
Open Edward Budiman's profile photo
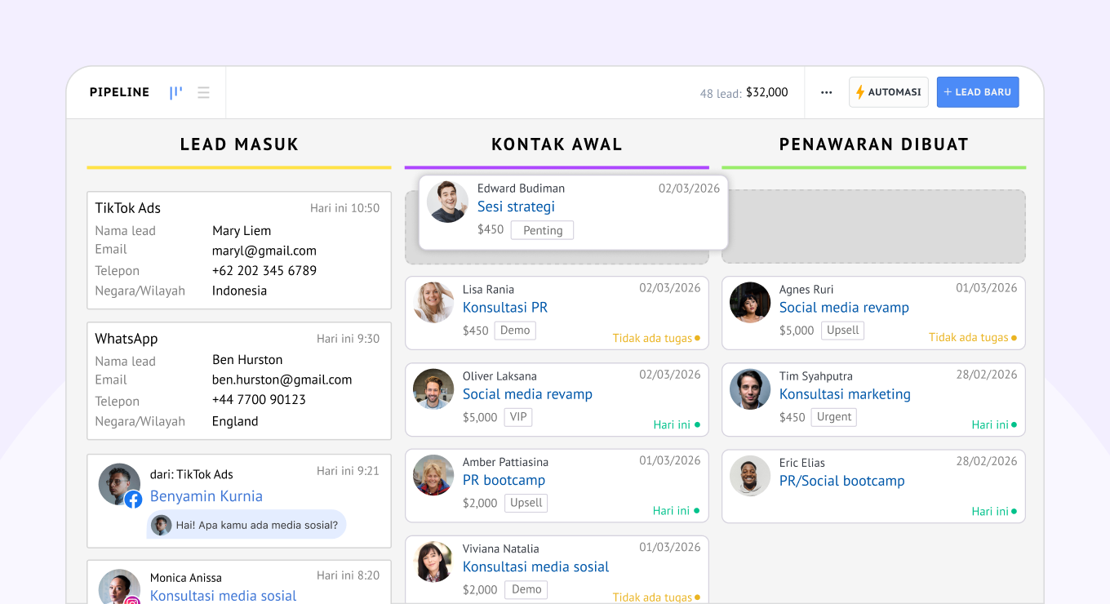[x=447, y=202]
